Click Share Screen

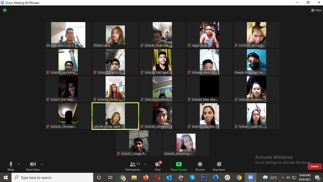point(179,166)
